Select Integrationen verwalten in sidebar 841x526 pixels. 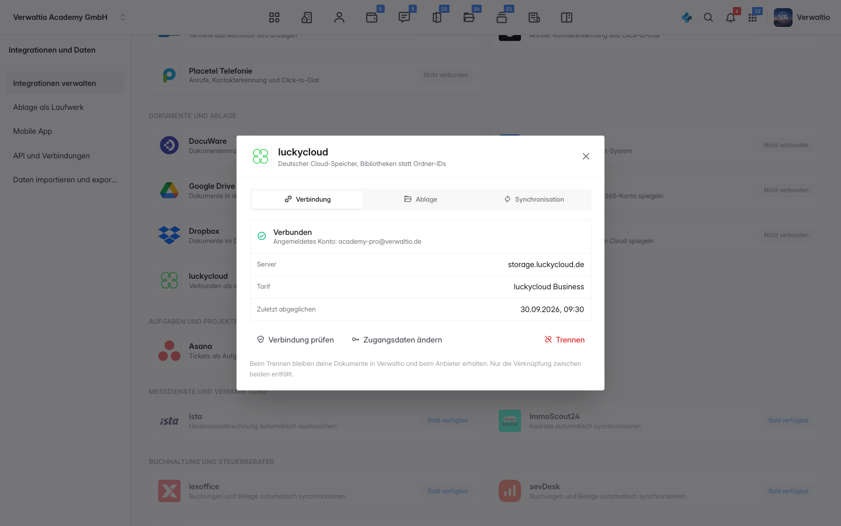pyautogui.click(x=65, y=83)
